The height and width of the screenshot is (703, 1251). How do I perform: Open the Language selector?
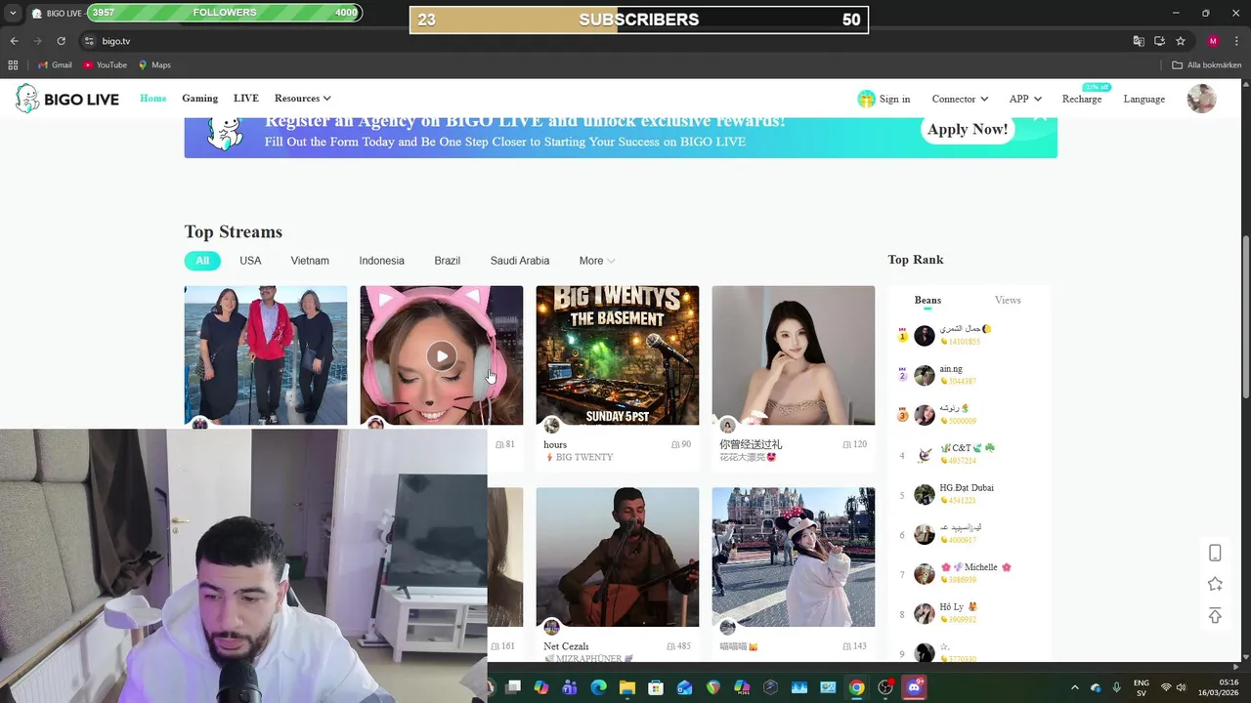coord(1143,99)
